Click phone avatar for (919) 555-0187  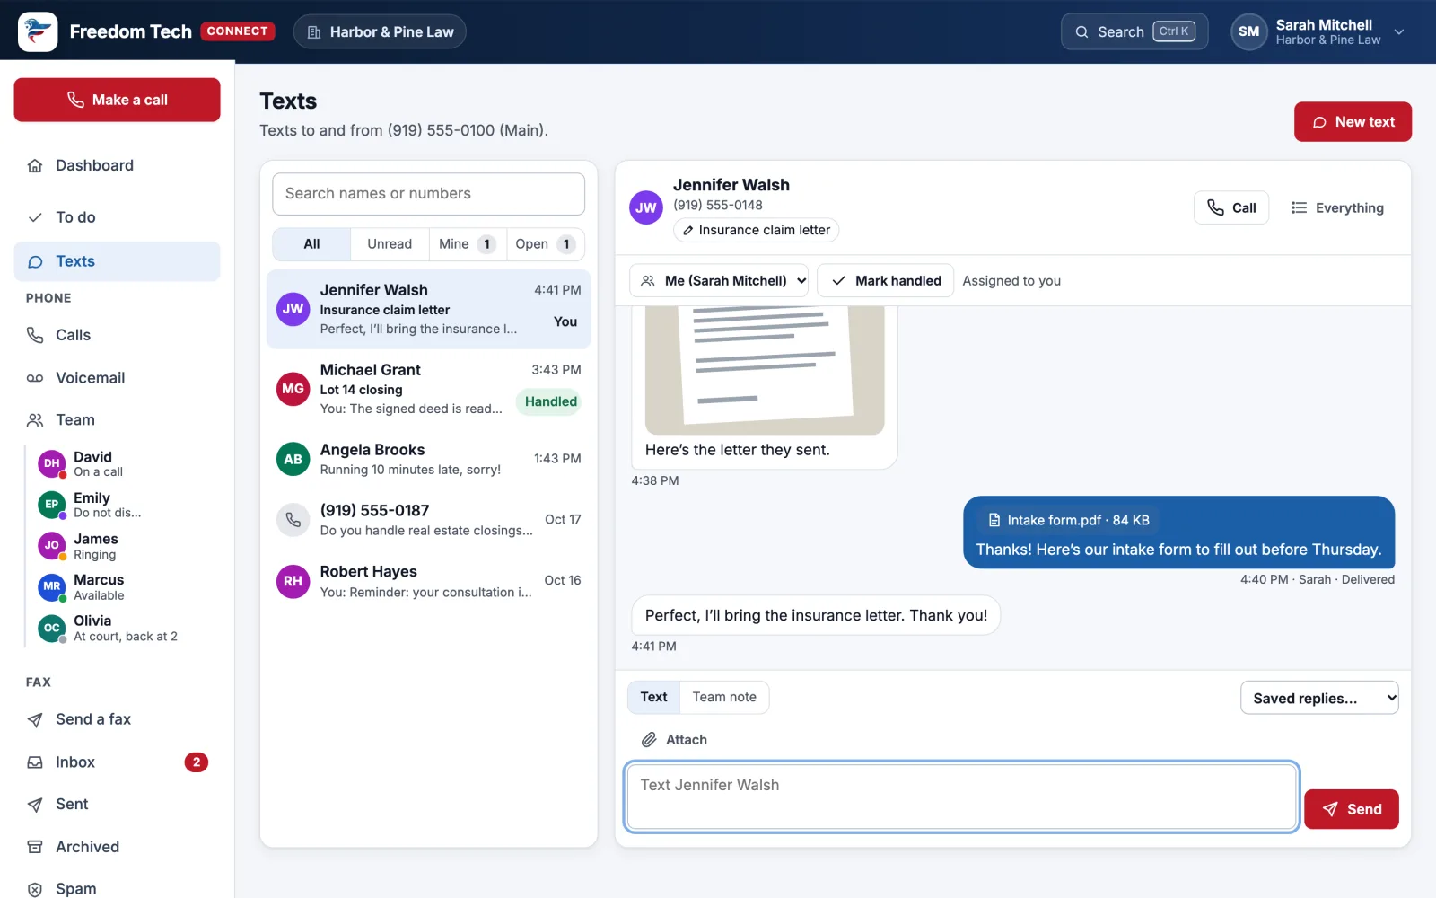pyautogui.click(x=293, y=520)
